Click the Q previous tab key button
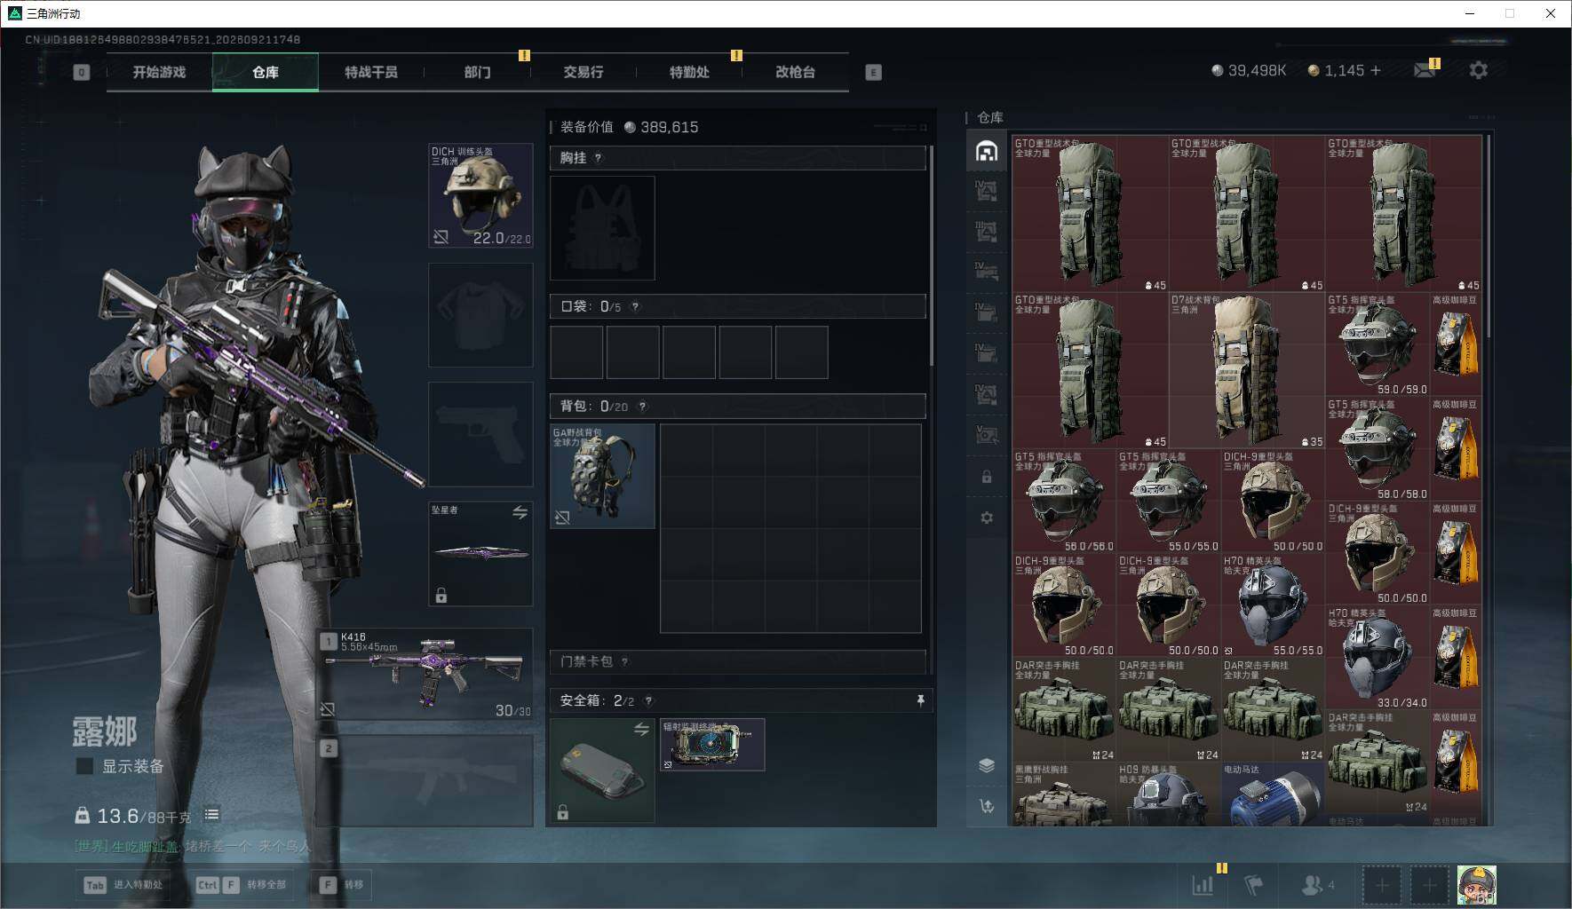Viewport: 1572px width, 909px height. tap(82, 72)
